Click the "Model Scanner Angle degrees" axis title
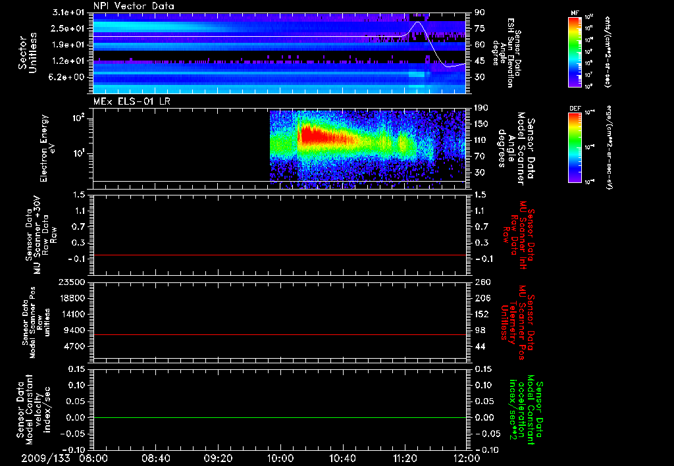Viewport: 674px width, 466px height. pos(515,149)
